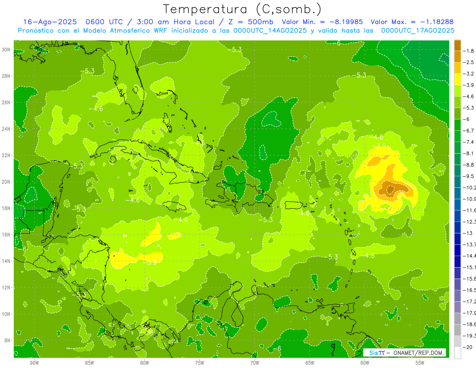Click the '-13.7' colorbar value

point(470,245)
